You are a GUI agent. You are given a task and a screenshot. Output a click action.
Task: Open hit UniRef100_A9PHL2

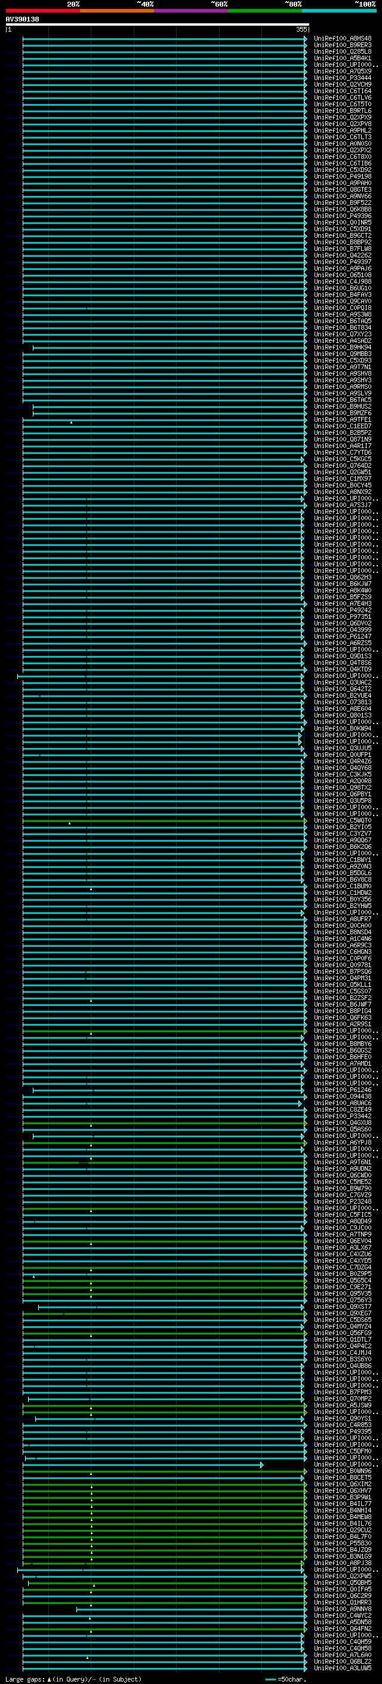pyautogui.click(x=343, y=131)
